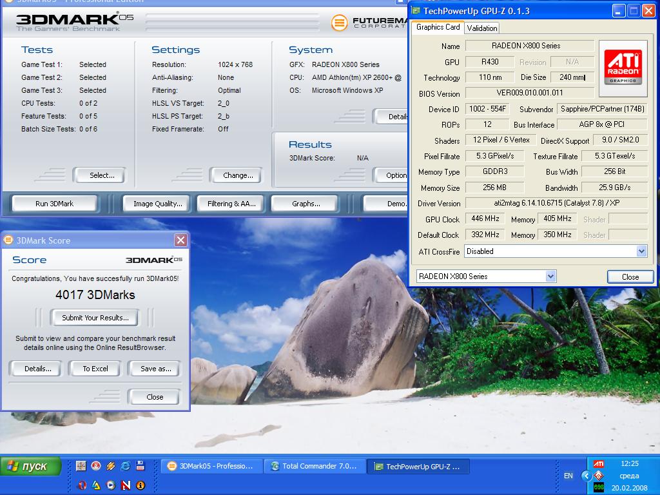Click the Close button in GPU-Z
Screen dimensions: 660x495
click(630, 277)
